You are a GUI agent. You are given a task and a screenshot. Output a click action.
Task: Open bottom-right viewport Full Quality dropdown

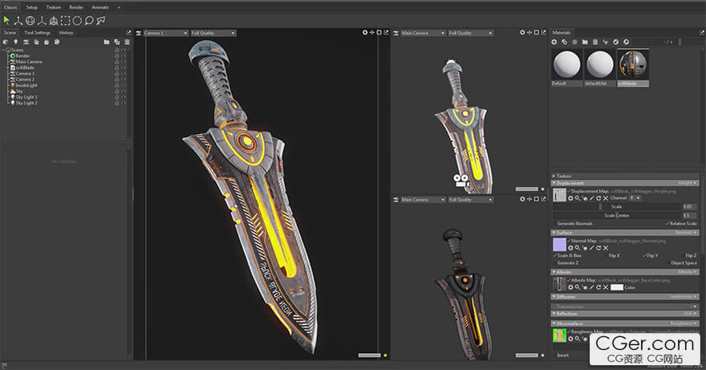[470, 200]
